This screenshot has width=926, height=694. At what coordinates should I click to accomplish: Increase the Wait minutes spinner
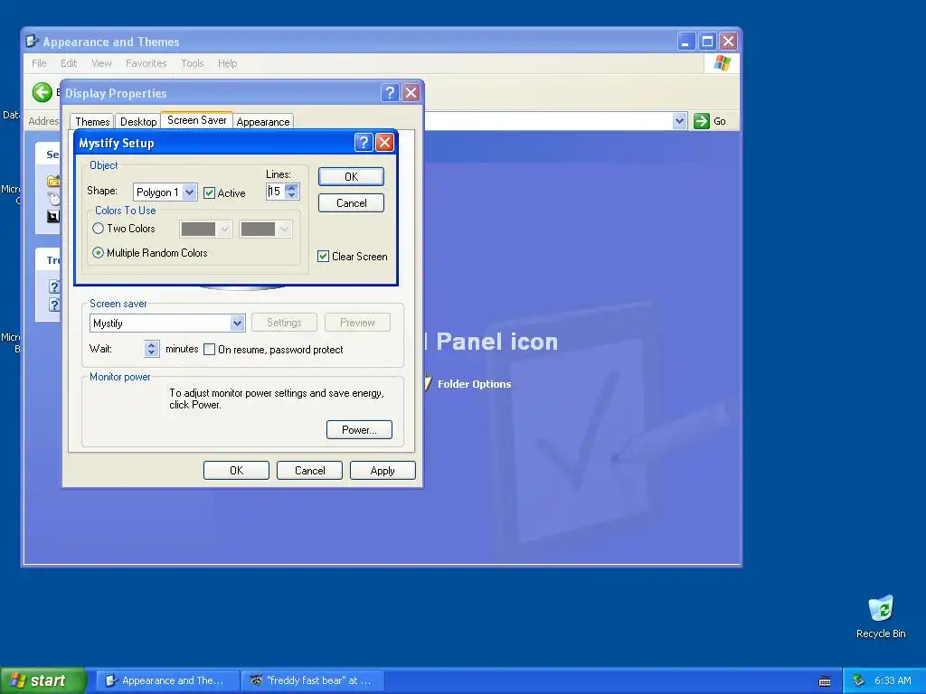coord(152,344)
